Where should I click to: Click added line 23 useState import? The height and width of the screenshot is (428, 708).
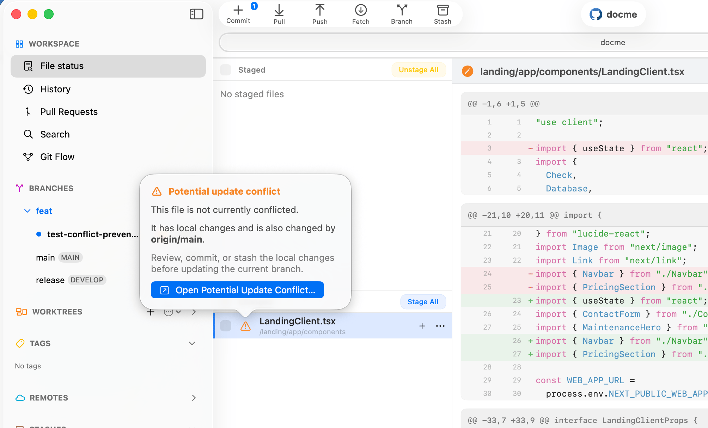point(584,300)
